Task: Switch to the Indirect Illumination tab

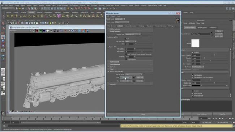Action: pos(131,26)
